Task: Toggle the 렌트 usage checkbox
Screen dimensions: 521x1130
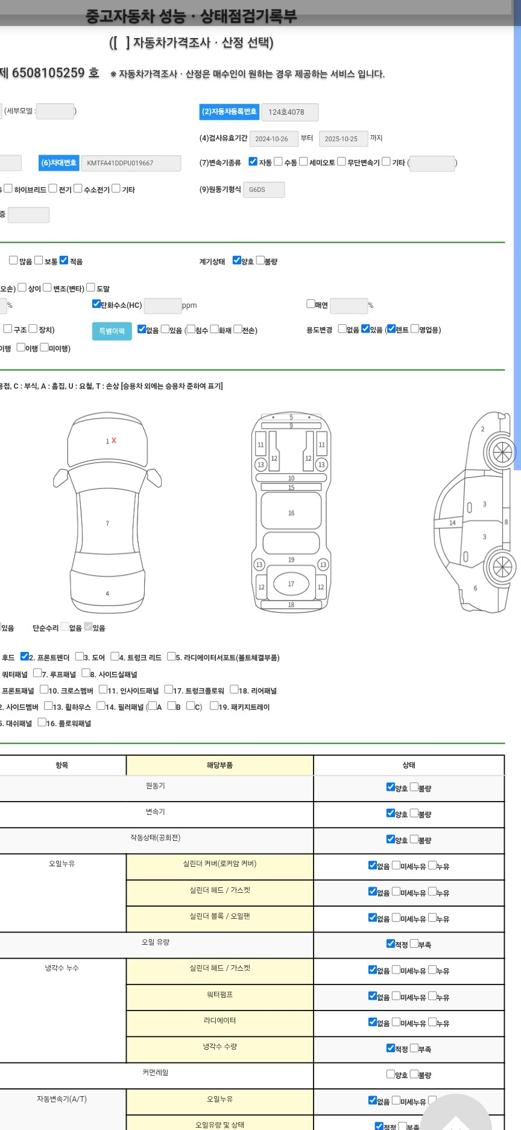Action: click(x=391, y=329)
